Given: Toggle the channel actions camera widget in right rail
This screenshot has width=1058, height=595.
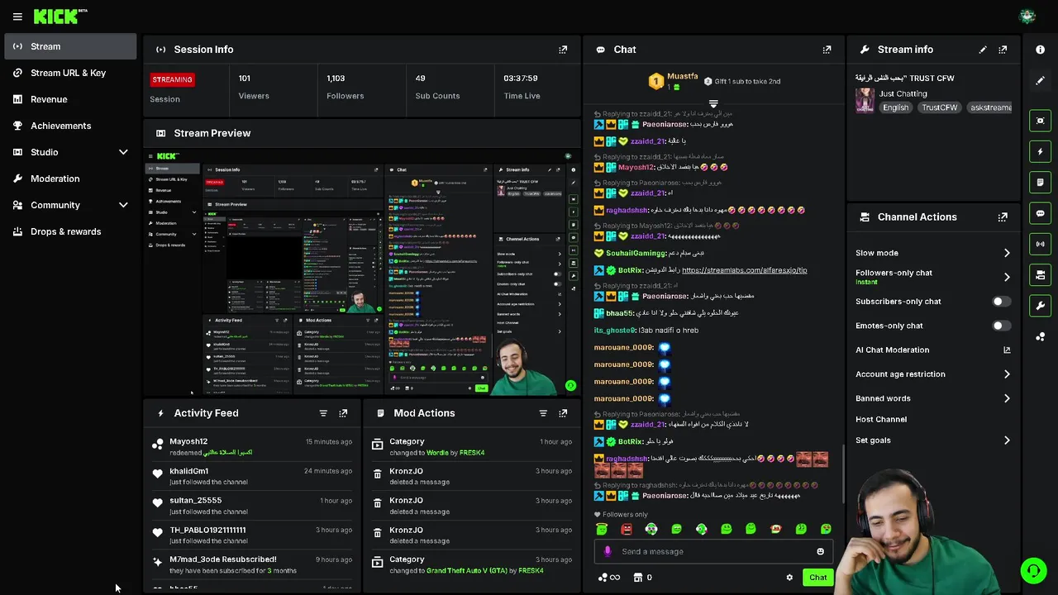Looking at the screenshot, I should coord(1041,274).
